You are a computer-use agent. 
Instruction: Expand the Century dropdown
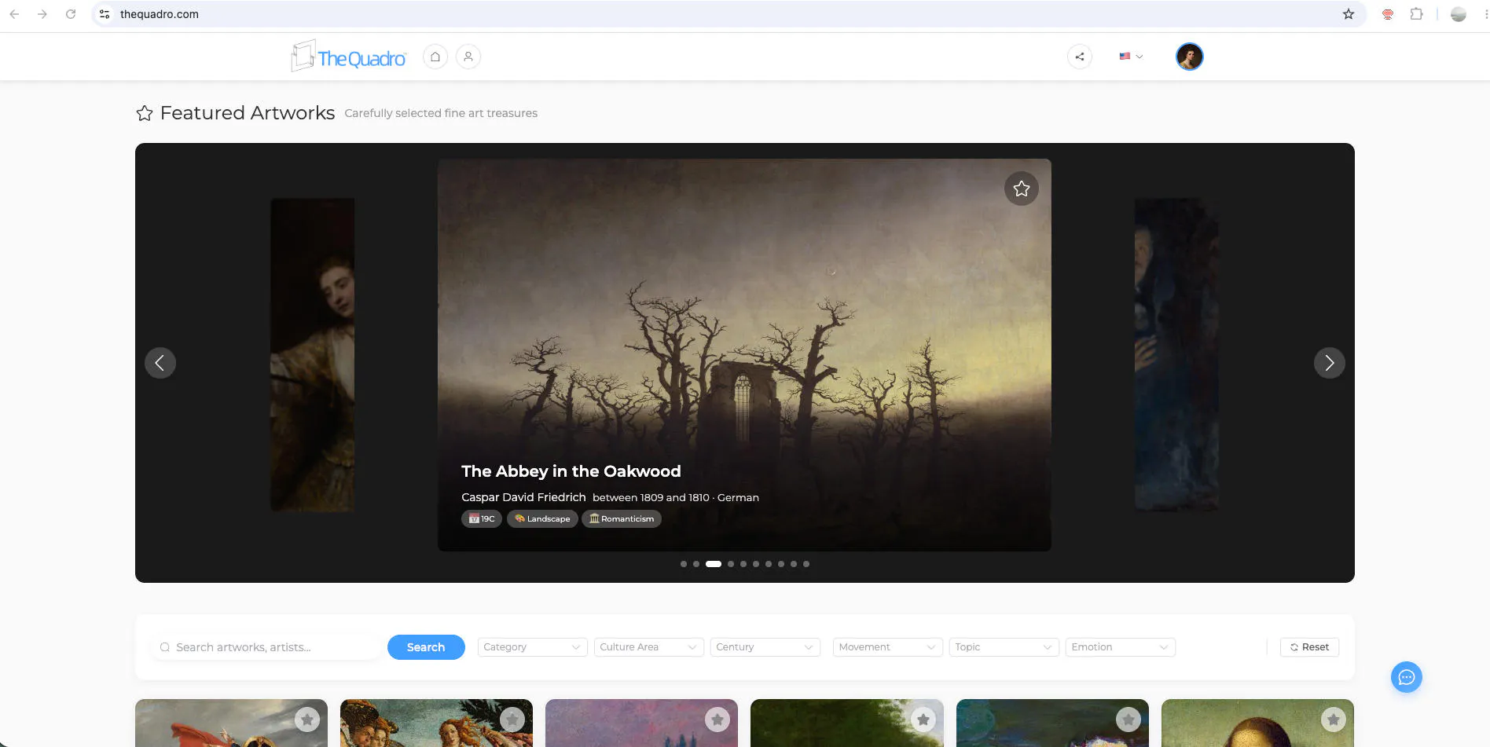coord(765,647)
